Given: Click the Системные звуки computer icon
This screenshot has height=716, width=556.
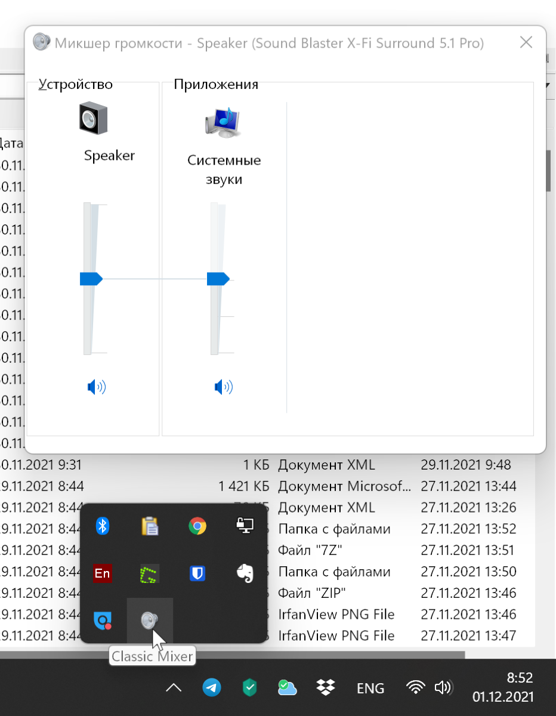Looking at the screenshot, I should coord(223,122).
